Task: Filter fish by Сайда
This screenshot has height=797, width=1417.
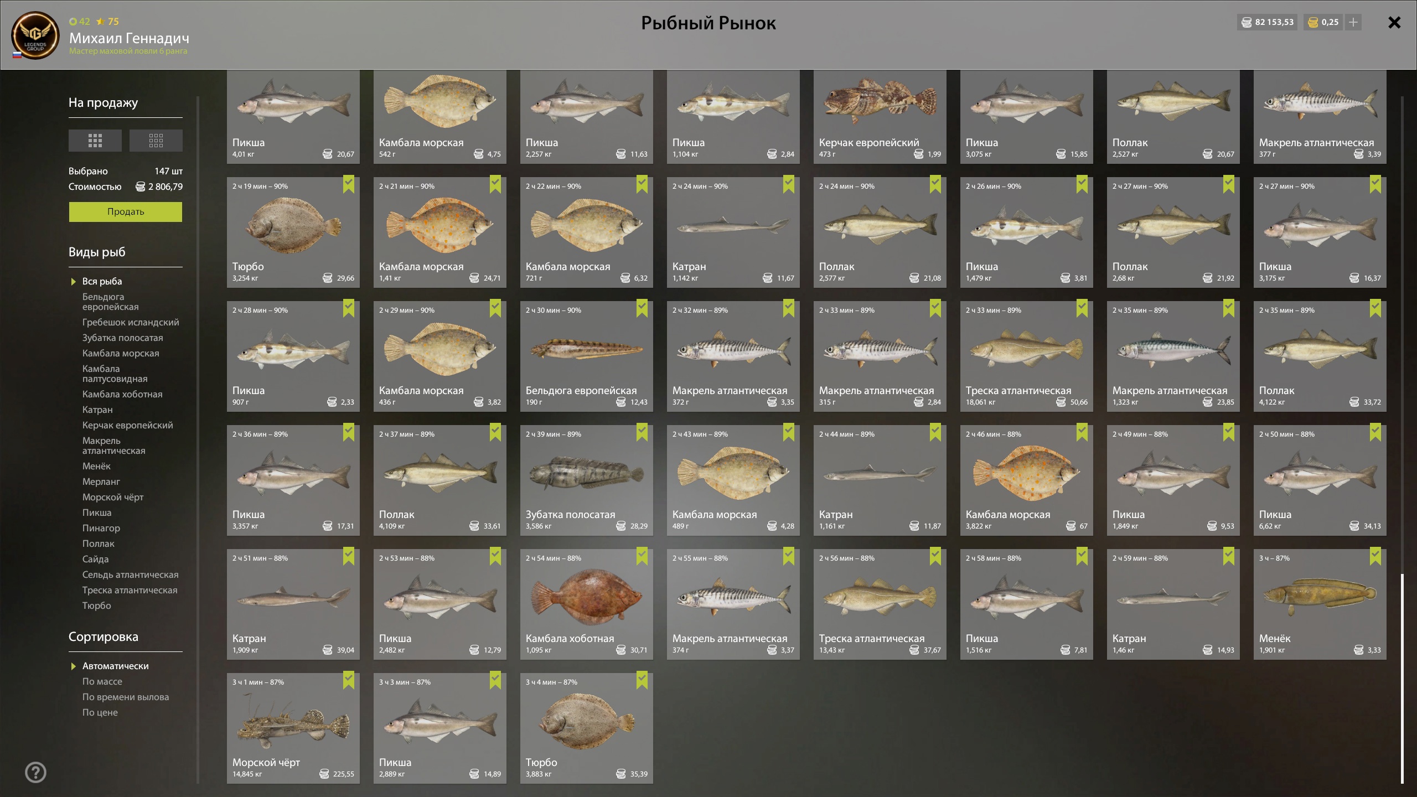Action: pyautogui.click(x=96, y=559)
